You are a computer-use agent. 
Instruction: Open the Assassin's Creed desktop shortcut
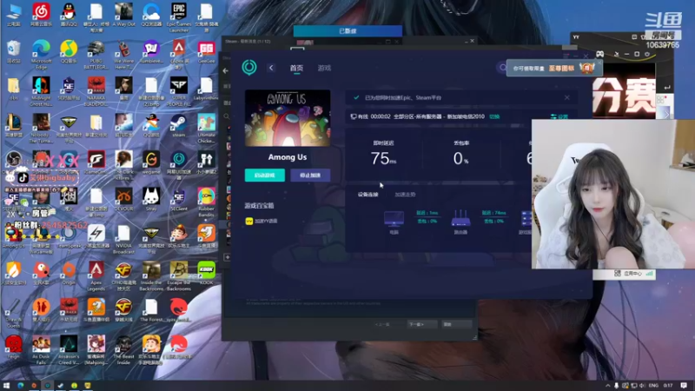[x=69, y=349]
